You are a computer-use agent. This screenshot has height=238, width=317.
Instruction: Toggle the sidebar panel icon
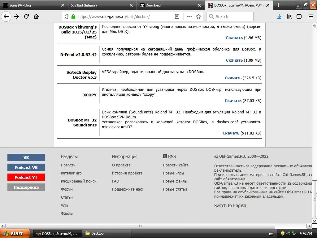pos(299,16)
